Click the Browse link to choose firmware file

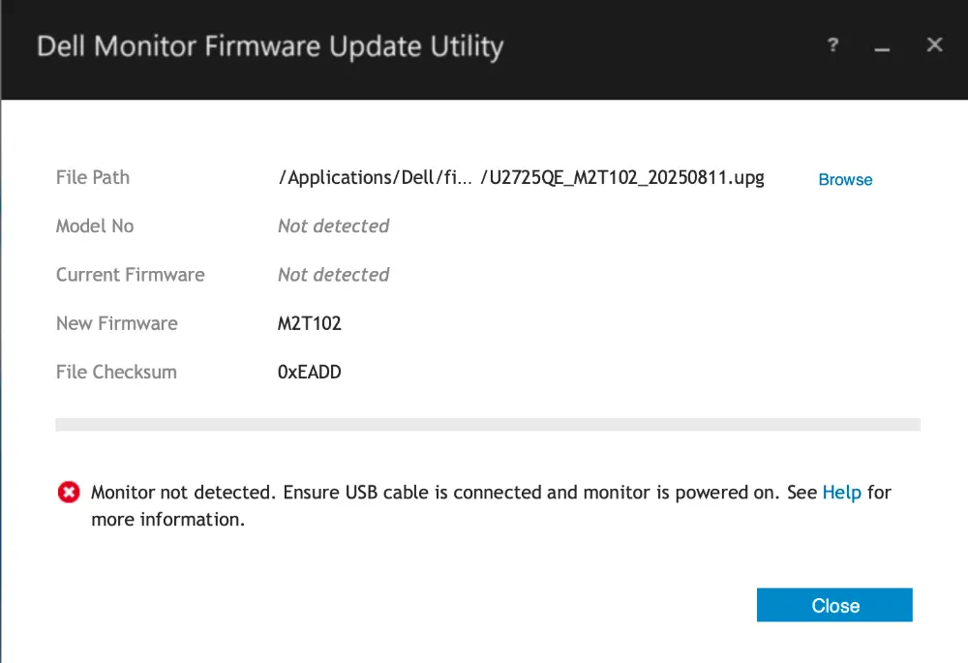[845, 180]
